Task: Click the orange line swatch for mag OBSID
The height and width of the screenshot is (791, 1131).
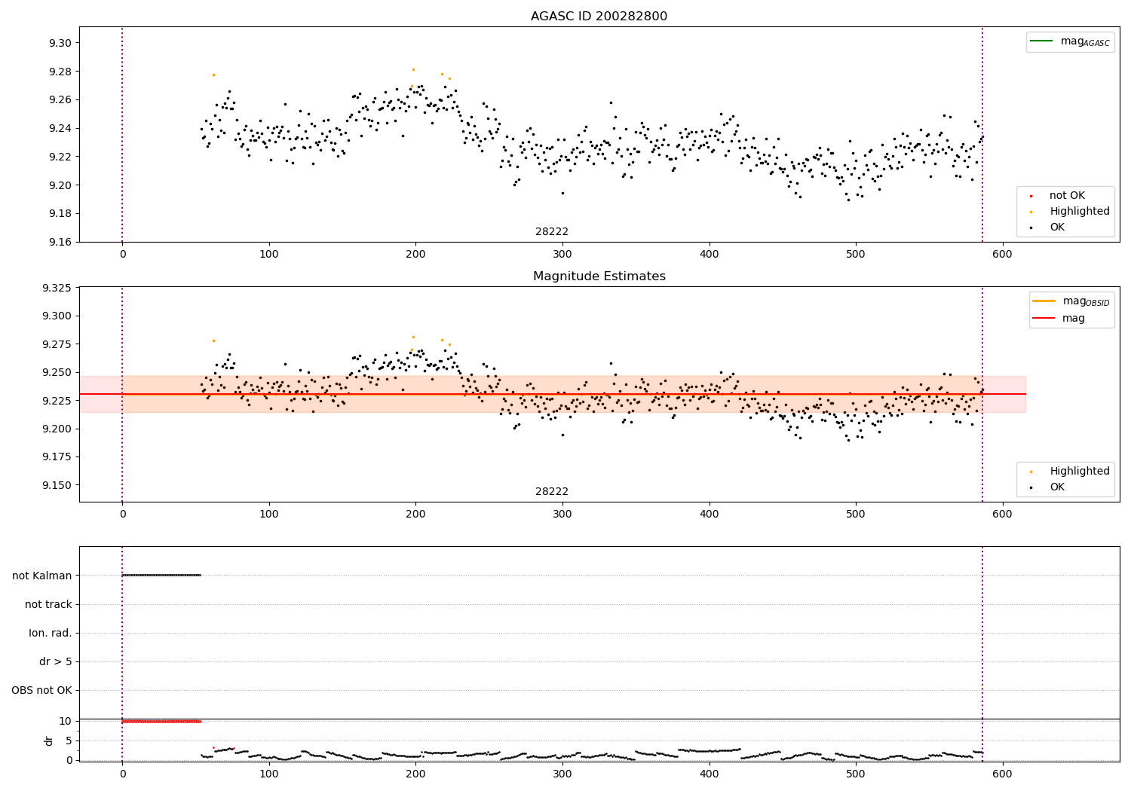Action: (x=1044, y=301)
